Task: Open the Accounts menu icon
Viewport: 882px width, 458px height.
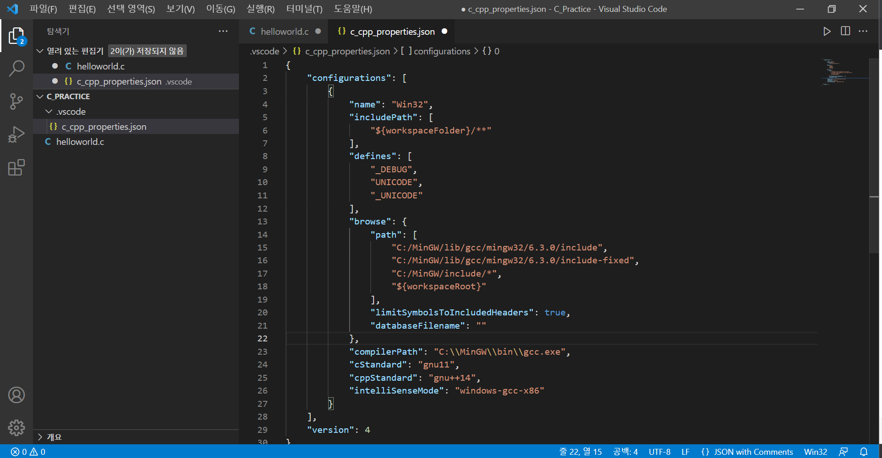Action: click(x=16, y=395)
